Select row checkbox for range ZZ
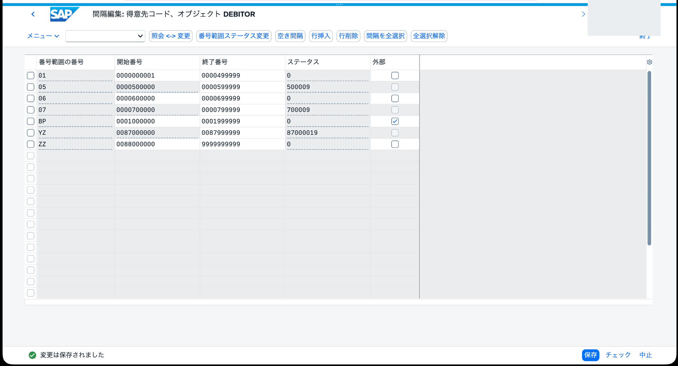Viewport: 678px width, 366px height. [31, 144]
